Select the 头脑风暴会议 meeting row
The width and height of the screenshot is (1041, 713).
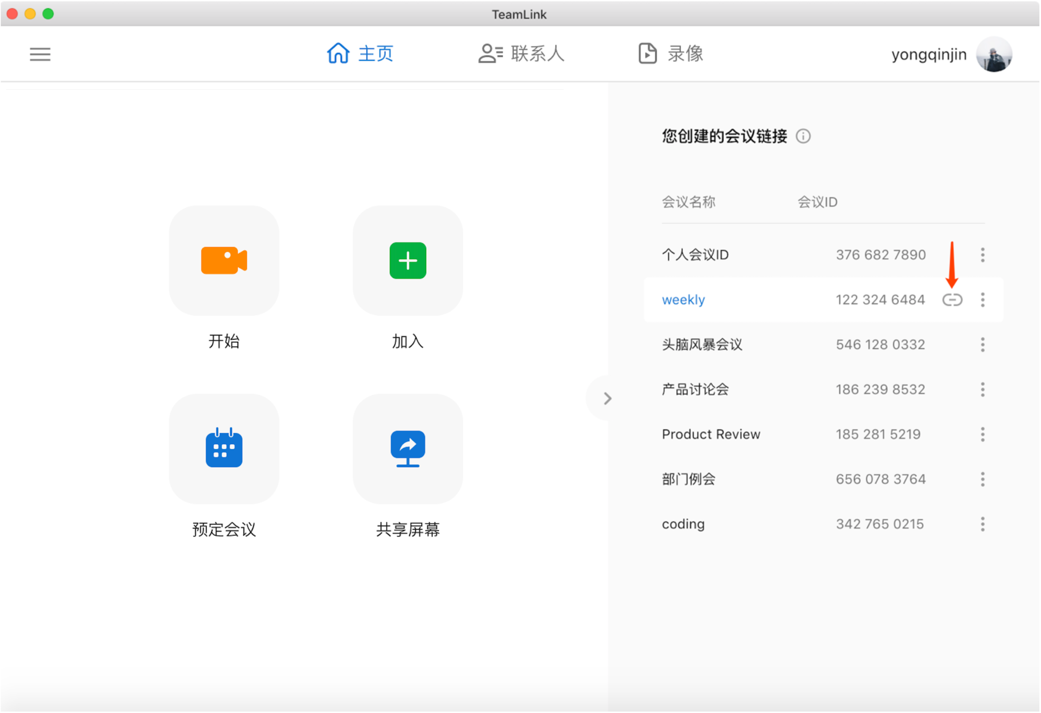click(702, 344)
